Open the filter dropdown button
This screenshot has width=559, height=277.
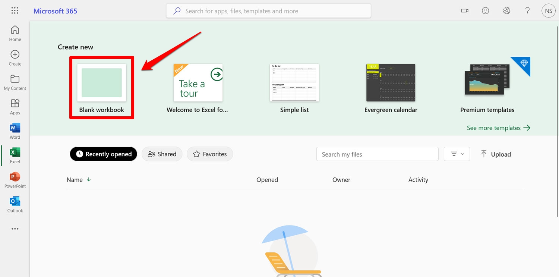coord(457,154)
